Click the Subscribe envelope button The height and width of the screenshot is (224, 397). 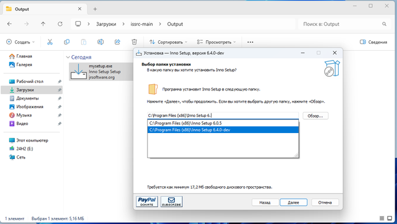click(x=171, y=202)
